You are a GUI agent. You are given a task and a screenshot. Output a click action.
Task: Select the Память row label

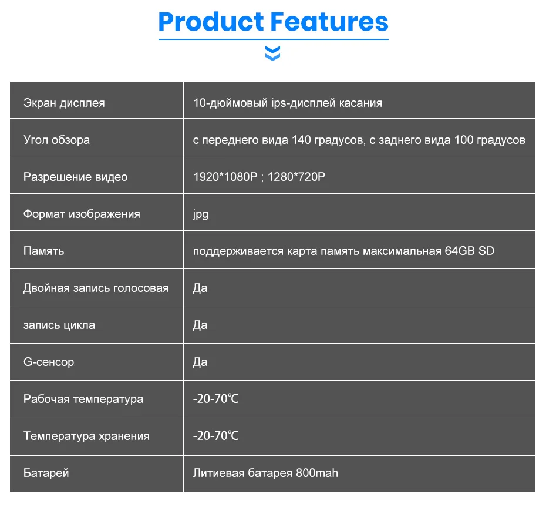(44, 251)
